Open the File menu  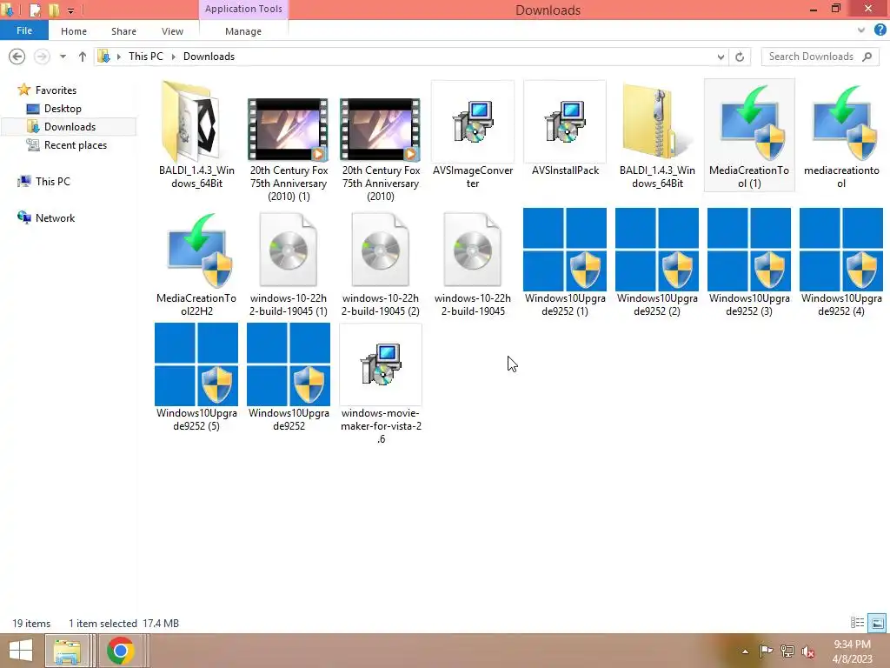tap(24, 30)
